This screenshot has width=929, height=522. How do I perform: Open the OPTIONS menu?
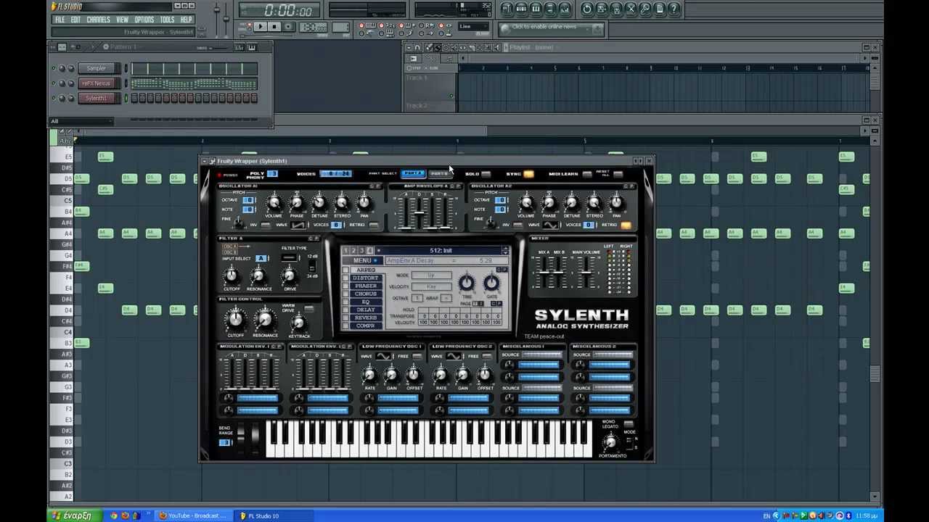[x=144, y=20]
